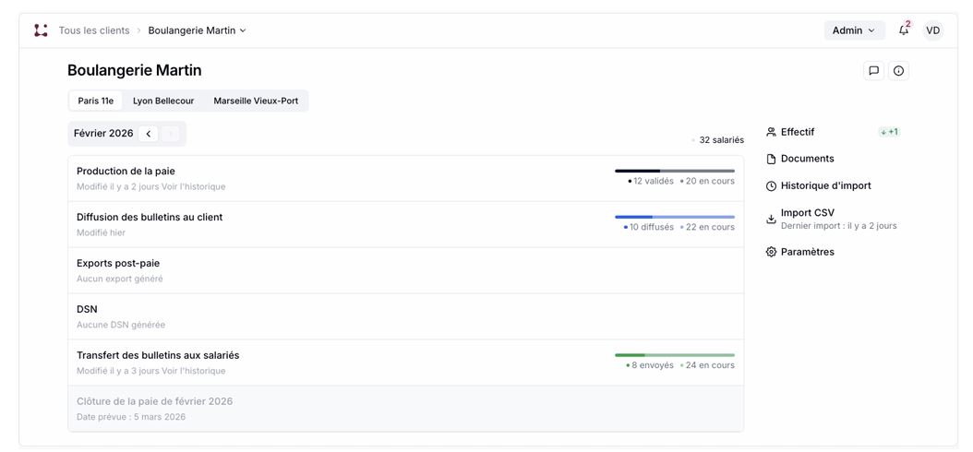Click Transfert des bulletins green progress bar
This screenshot has height=452, width=973.
tap(675, 355)
